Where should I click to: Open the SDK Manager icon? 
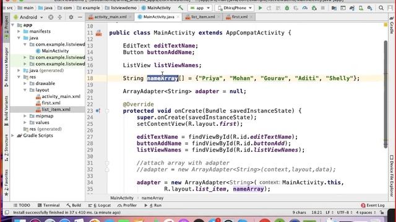click(370, 8)
